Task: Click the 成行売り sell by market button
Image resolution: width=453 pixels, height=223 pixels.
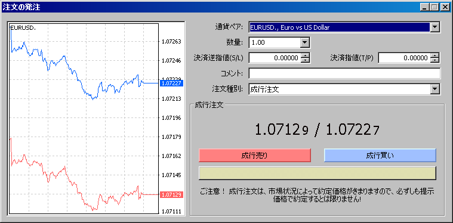Action: click(254, 156)
